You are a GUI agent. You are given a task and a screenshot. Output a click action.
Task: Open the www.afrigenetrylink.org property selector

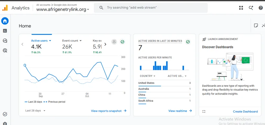pos(63,9)
